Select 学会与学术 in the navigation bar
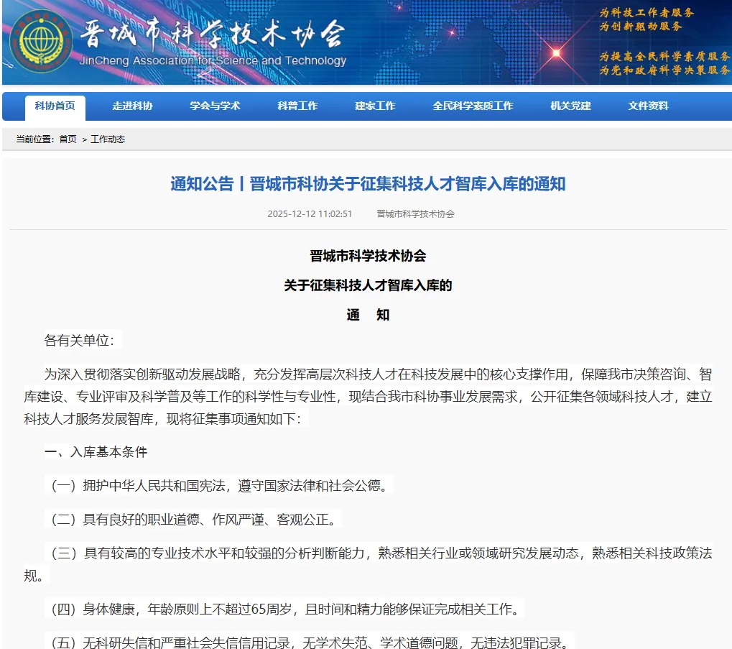The image size is (732, 649). [216, 106]
